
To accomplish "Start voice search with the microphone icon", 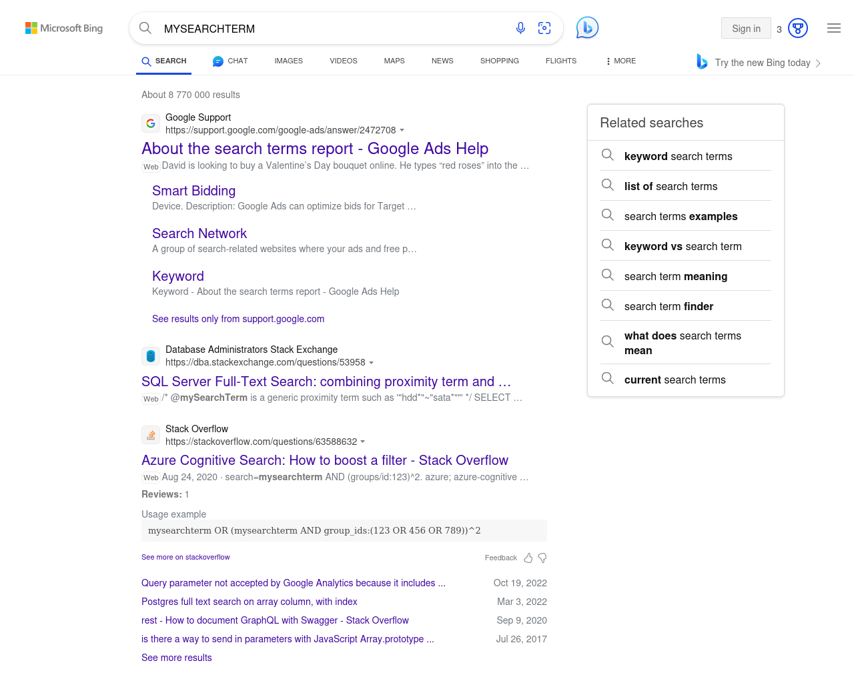I will tap(520, 28).
